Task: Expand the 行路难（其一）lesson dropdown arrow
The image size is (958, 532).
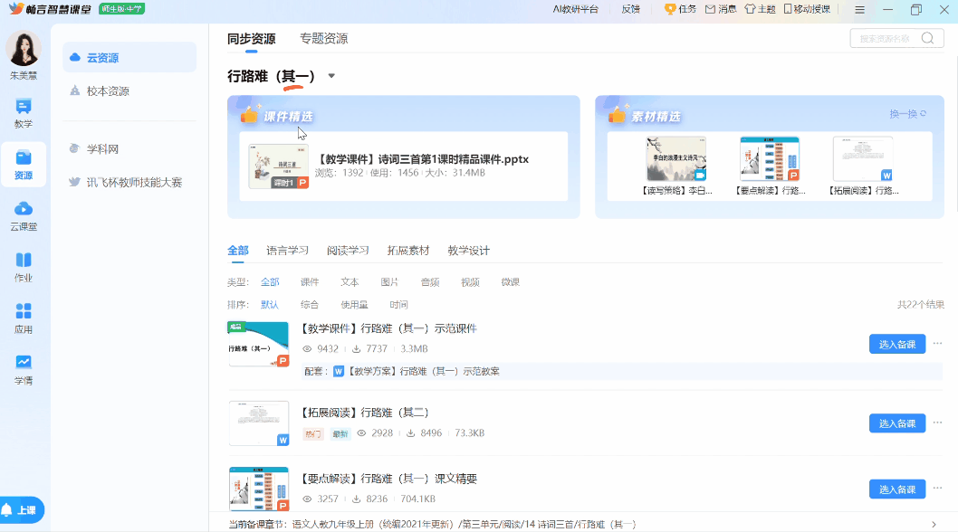Action: coord(331,76)
